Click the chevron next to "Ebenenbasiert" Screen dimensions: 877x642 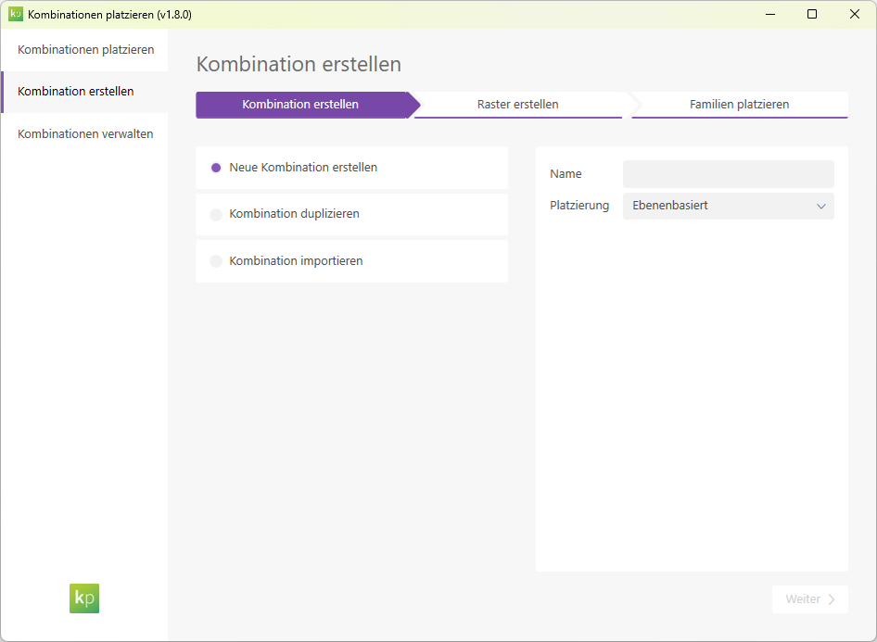pyautogui.click(x=820, y=206)
